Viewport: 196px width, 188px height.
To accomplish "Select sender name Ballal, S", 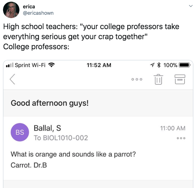I will coord(47,128).
